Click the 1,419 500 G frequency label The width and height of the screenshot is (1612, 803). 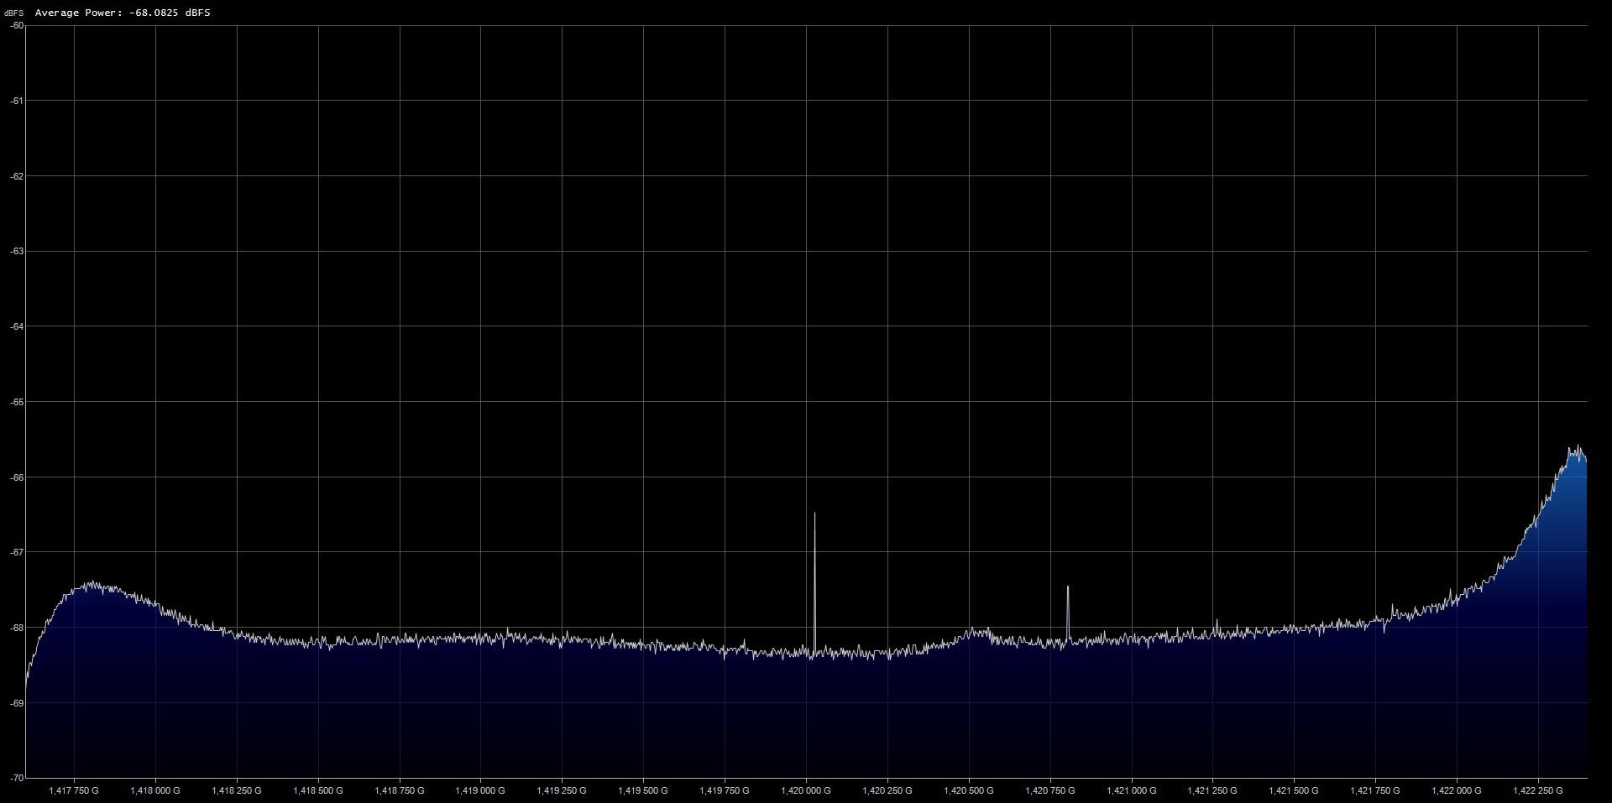tap(643, 790)
